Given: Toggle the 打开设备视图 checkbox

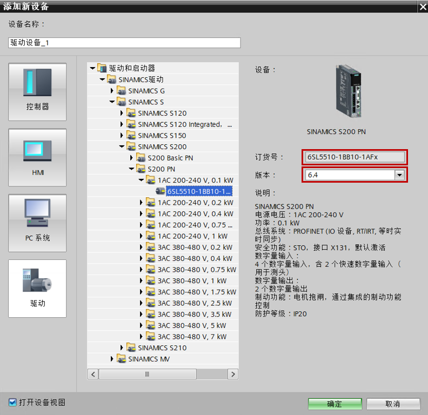Looking at the screenshot, I should point(12,402).
